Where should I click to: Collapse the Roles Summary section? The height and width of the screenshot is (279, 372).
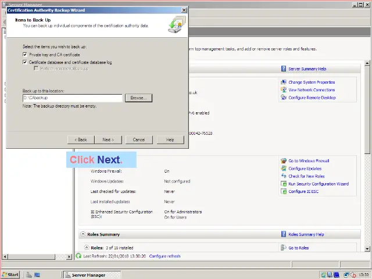pos(83,234)
